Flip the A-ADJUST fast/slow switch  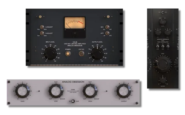point(42,27)
